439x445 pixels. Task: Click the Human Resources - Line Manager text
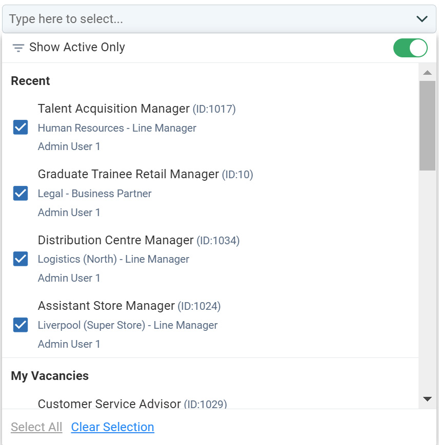tap(117, 128)
